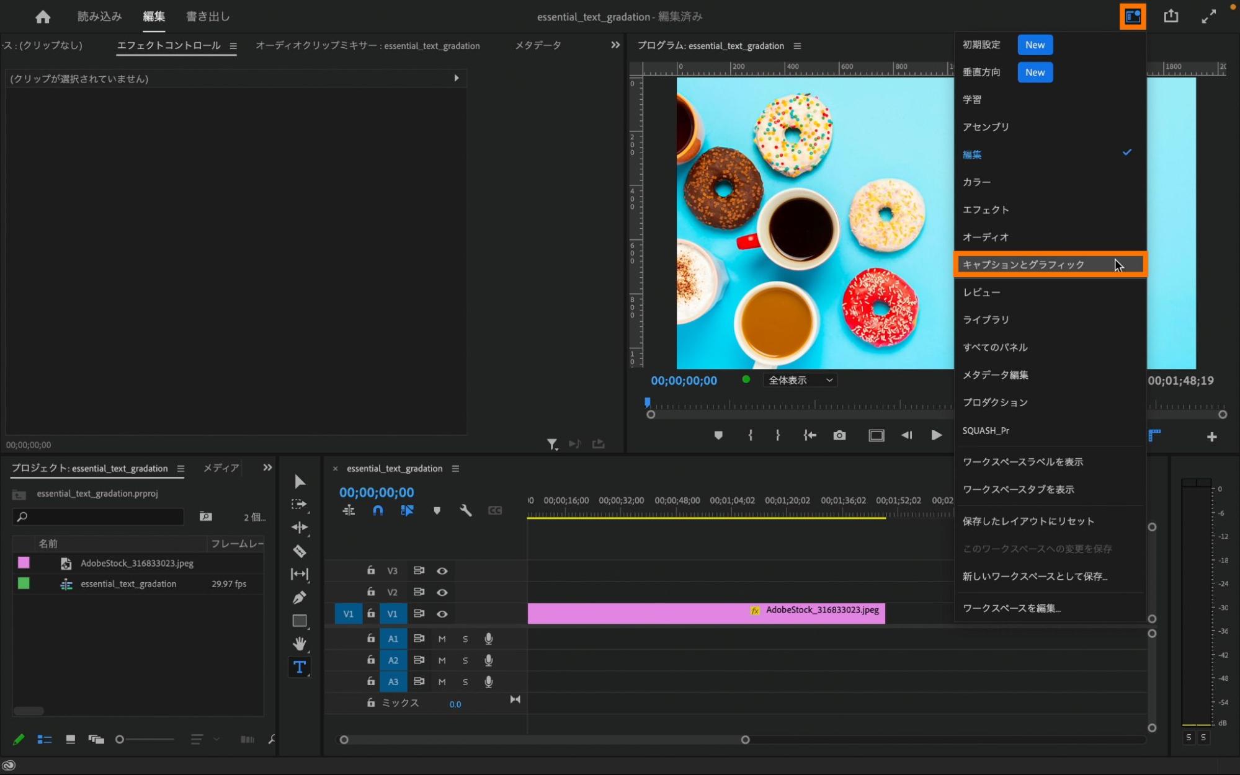Open essential_text_gradation timeline panel menu

point(455,469)
